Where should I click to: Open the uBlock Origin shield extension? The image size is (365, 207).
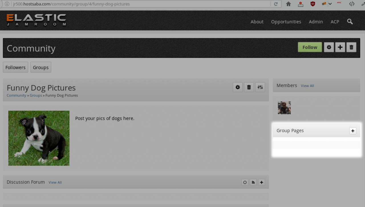(313, 4)
